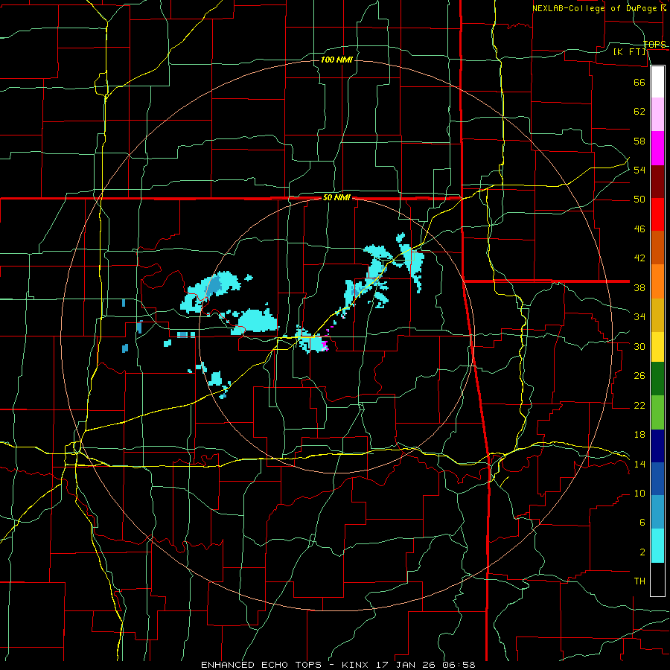
Task: Pick the dark orange legend swatch
Action: tap(657, 248)
